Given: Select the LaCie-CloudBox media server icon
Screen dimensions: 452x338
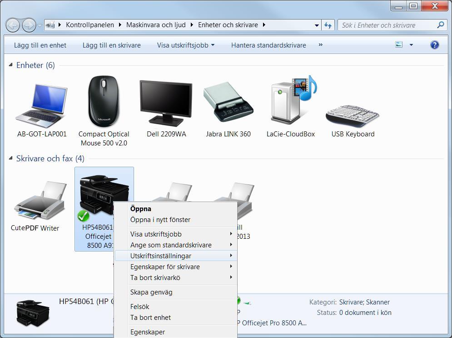Looking at the screenshot, I should point(293,99).
